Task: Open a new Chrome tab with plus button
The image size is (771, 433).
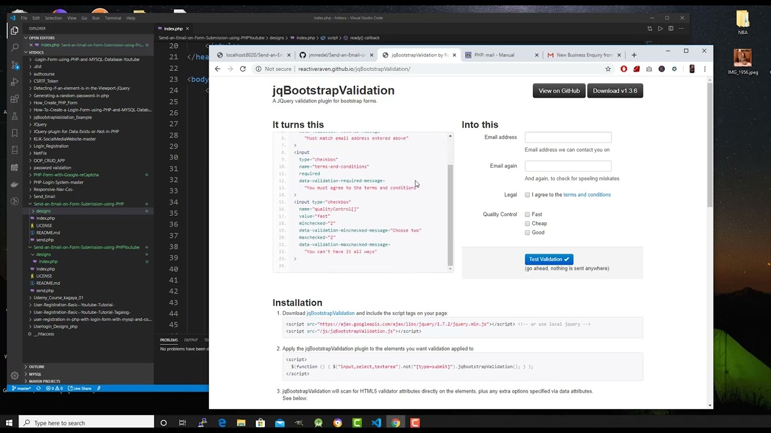Action: click(x=634, y=55)
